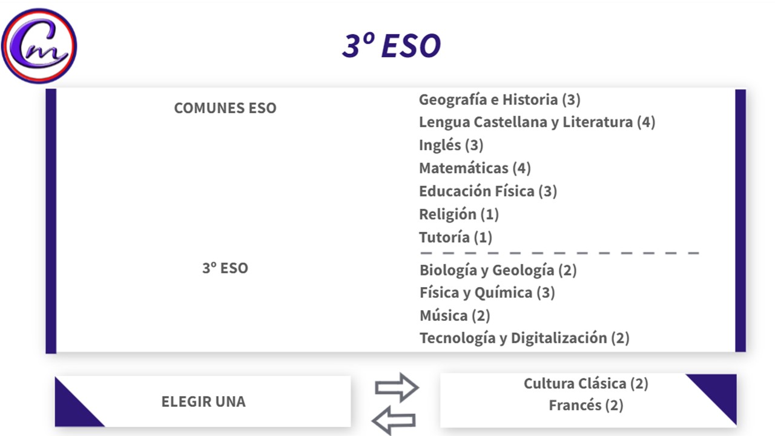This screenshot has height=436, width=775.
Task: Click the right-pointing arrow icon
Action: (x=397, y=388)
